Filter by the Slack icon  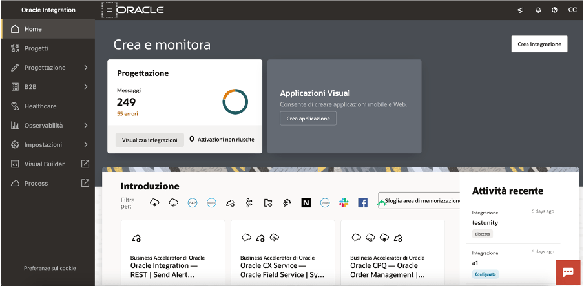tap(344, 203)
